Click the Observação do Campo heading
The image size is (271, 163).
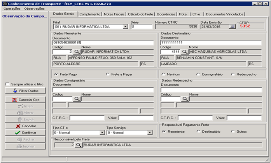[24, 16]
